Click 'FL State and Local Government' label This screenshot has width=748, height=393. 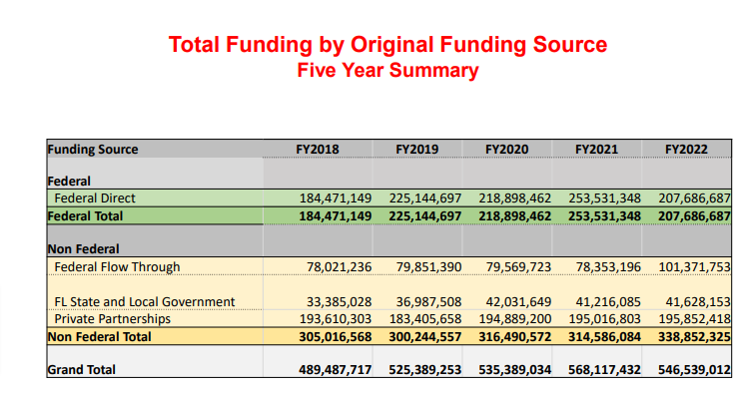point(145,301)
